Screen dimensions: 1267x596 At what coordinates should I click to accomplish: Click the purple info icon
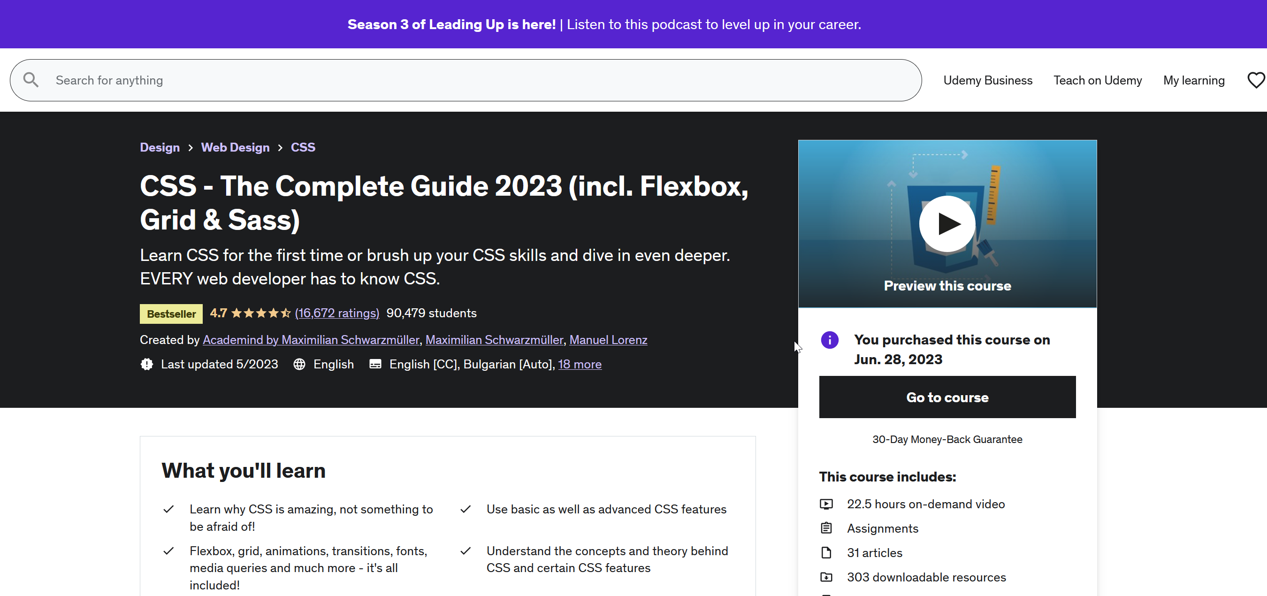pos(829,340)
